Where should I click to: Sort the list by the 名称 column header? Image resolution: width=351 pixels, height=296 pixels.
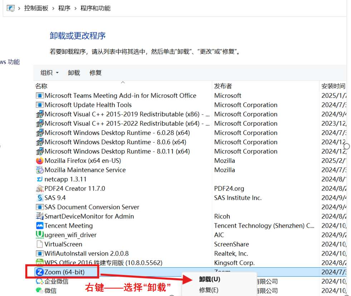[41, 86]
